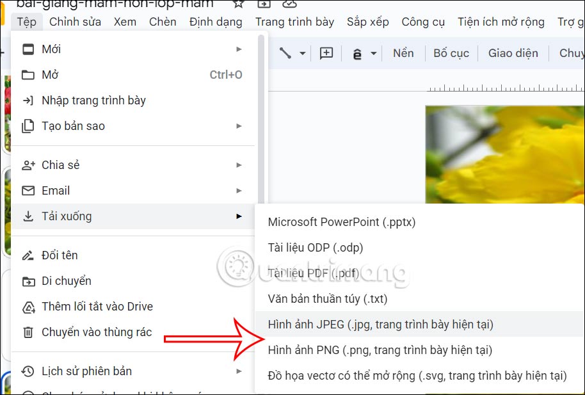The width and height of the screenshot is (585, 395).
Task: Check the cloud document save status icon
Action: pyautogui.click(x=289, y=5)
